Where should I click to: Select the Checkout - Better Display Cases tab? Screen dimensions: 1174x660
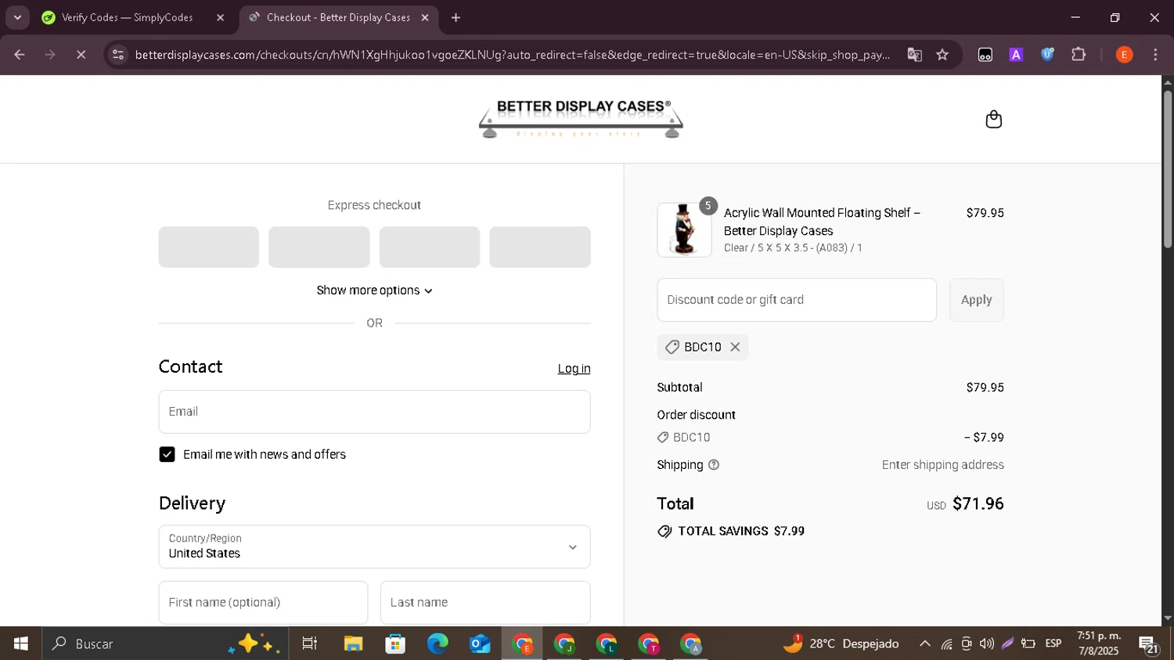pyautogui.click(x=339, y=17)
